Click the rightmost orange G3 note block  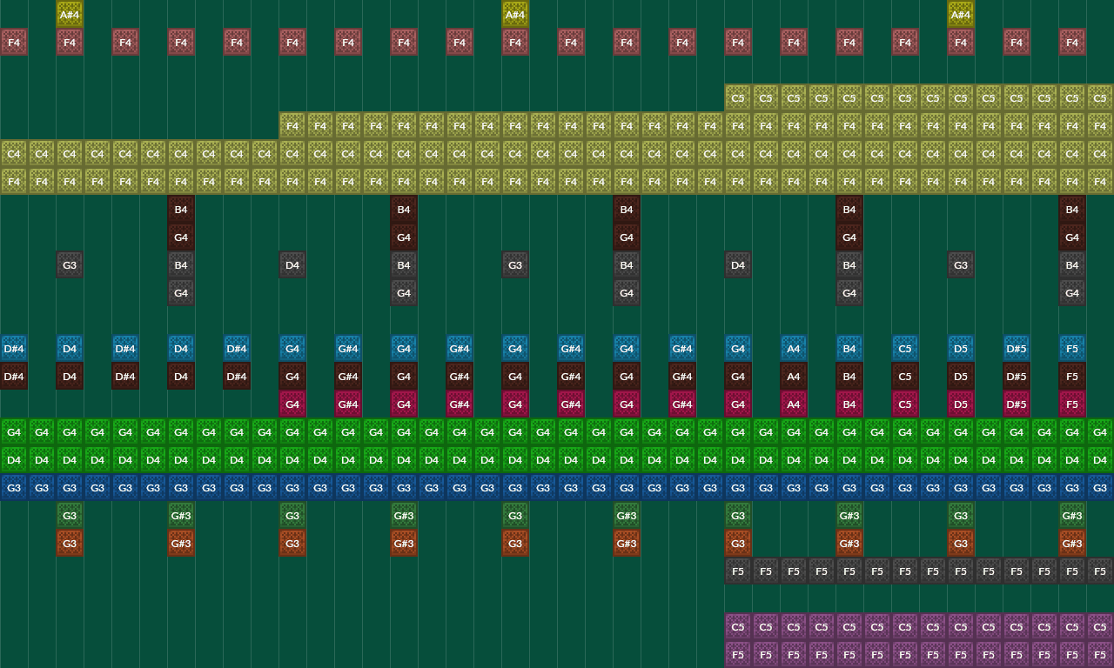[x=961, y=543]
